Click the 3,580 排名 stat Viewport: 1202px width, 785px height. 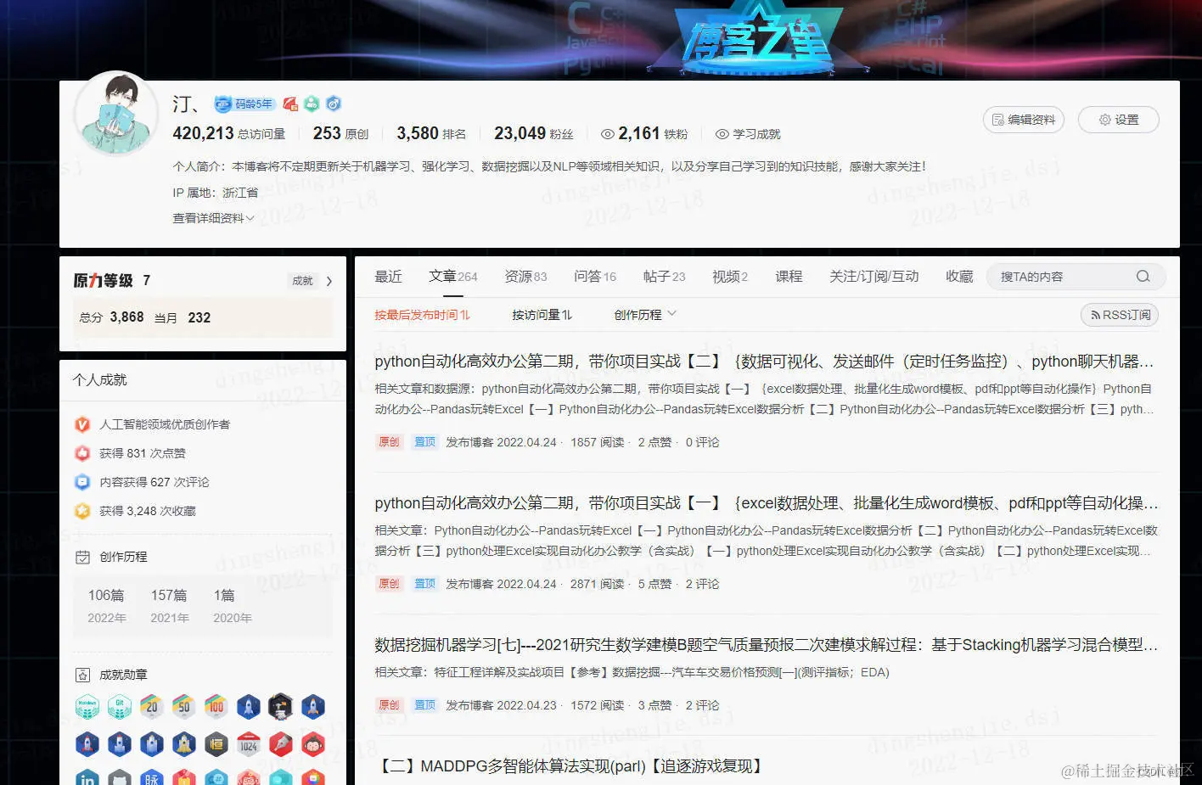pos(431,134)
